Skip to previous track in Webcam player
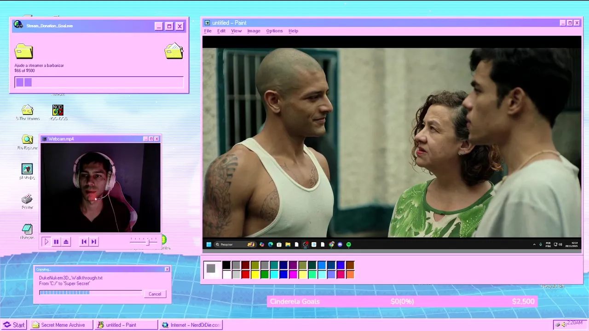 [x=84, y=241]
